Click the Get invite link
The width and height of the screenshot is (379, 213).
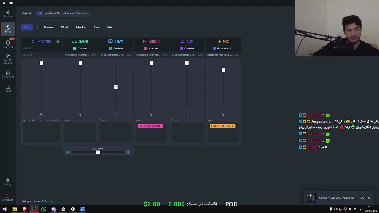click(x=81, y=13)
